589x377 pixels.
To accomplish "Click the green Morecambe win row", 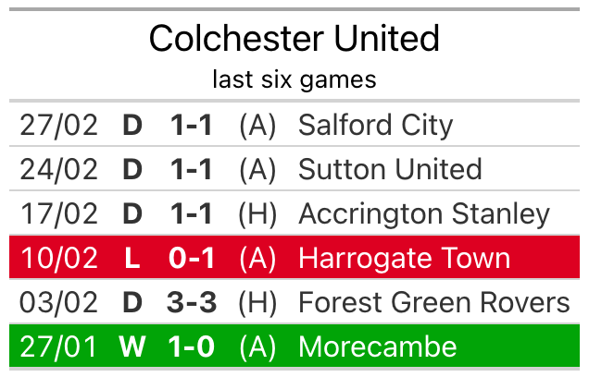I will tap(294, 346).
